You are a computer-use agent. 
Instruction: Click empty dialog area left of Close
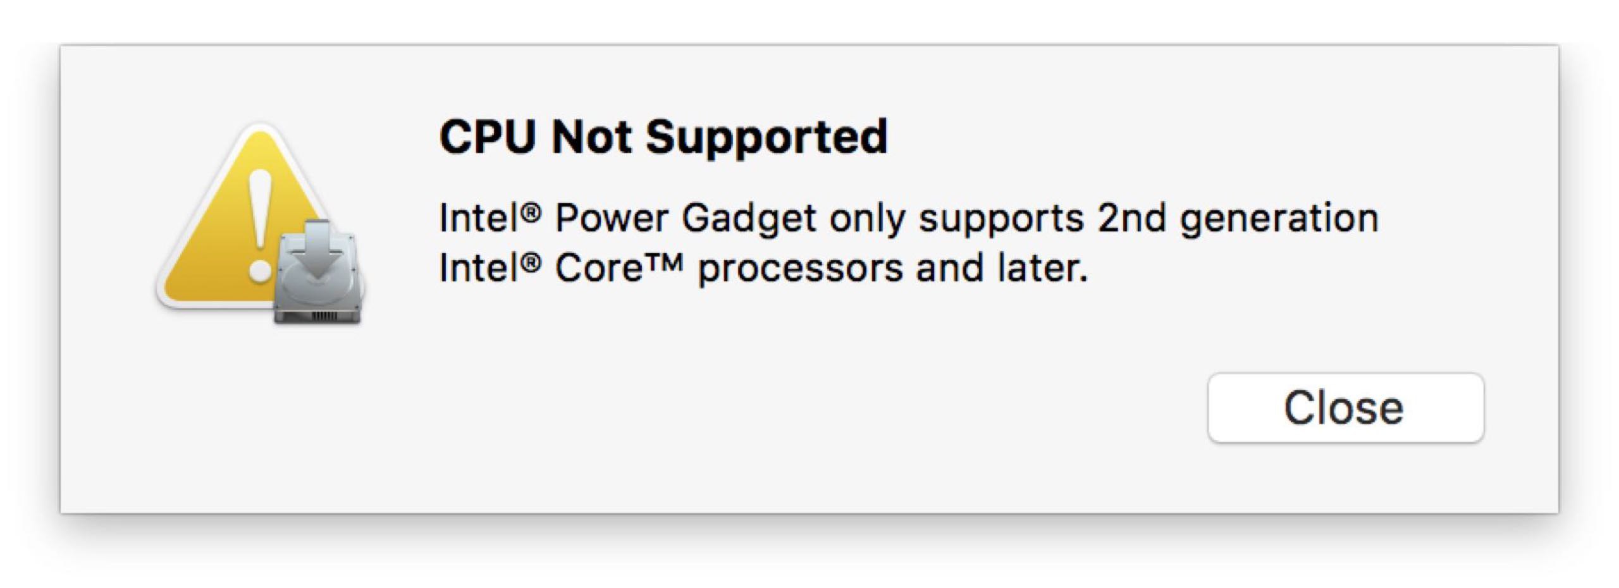822,408
